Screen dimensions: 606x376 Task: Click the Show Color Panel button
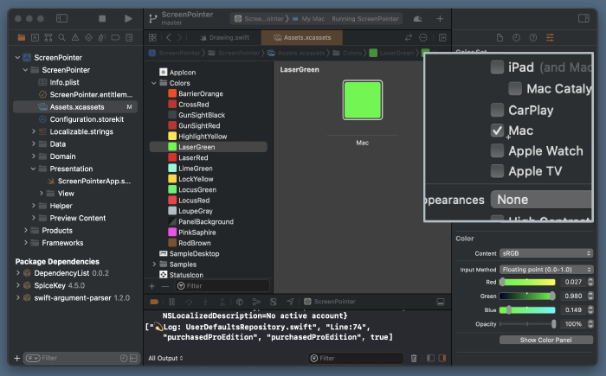pyautogui.click(x=546, y=340)
